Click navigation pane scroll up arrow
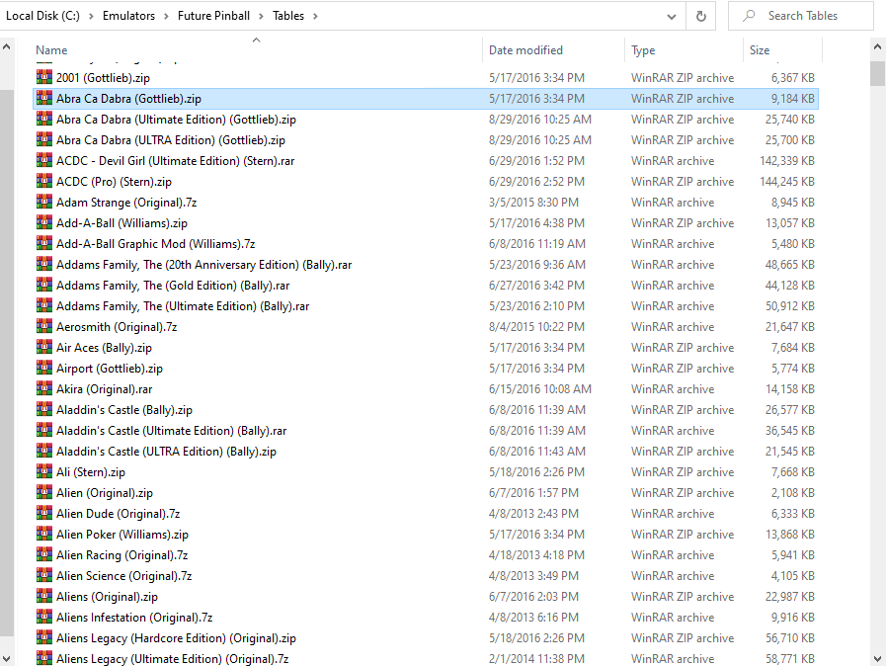The width and height of the screenshot is (886, 666). (6, 47)
